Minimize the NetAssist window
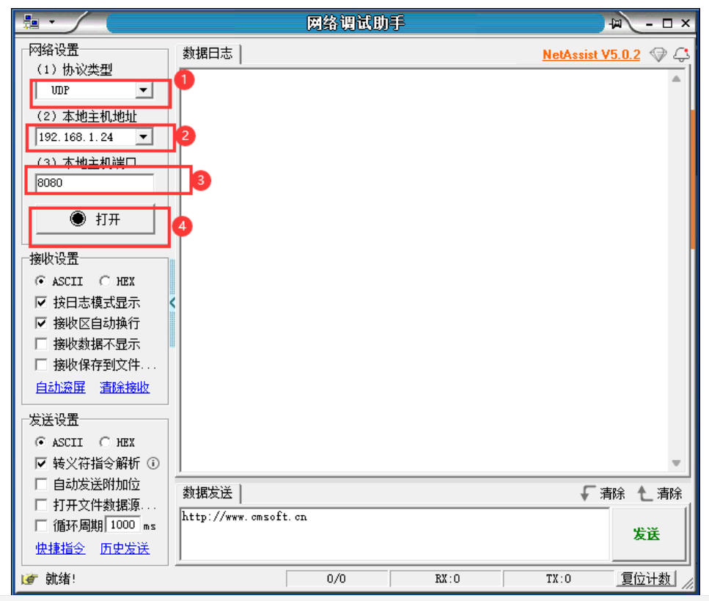 click(650, 23)
